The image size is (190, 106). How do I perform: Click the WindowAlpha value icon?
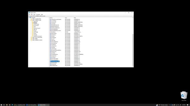50,63
